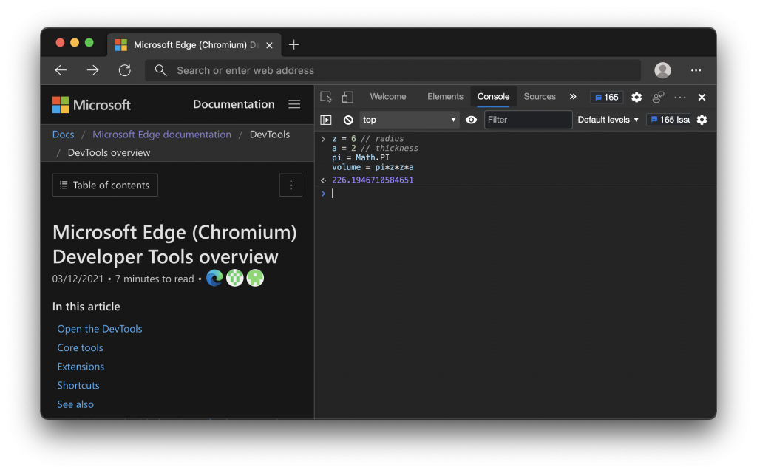Viewport: 757px width, 473px height.
Task: Clear the console output
Action: (x=348, y=120)
